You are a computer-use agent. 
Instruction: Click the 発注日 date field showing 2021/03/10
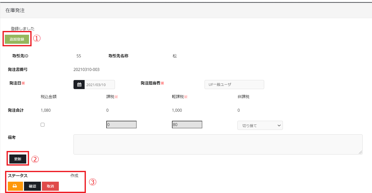[100, 85]
